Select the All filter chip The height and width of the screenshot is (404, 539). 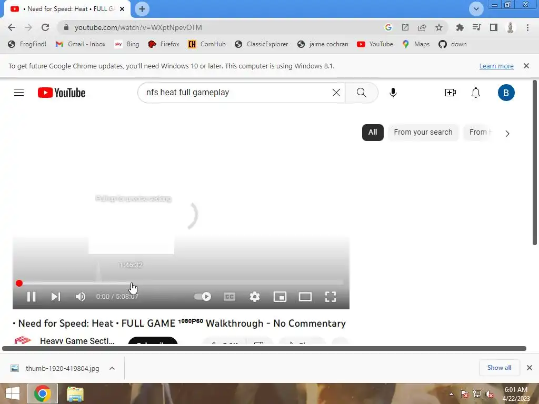click(x=373, y=132)
